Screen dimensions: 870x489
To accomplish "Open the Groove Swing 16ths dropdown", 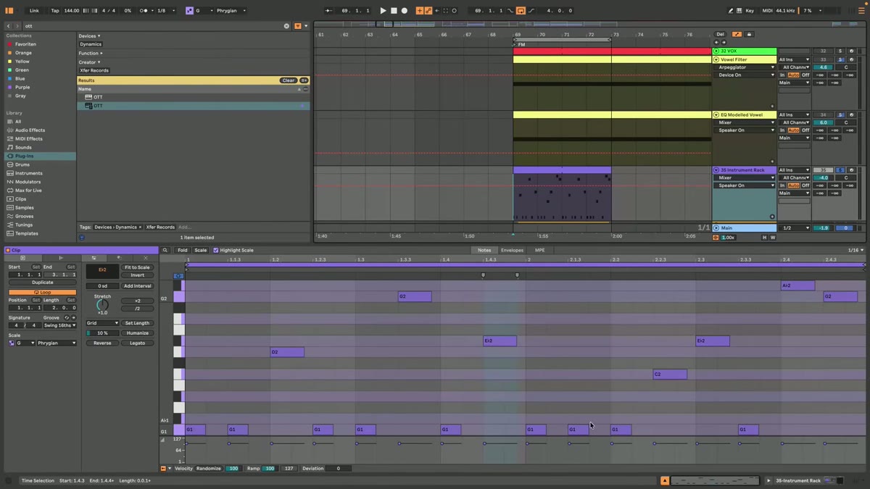I will (x=60, y=325).
